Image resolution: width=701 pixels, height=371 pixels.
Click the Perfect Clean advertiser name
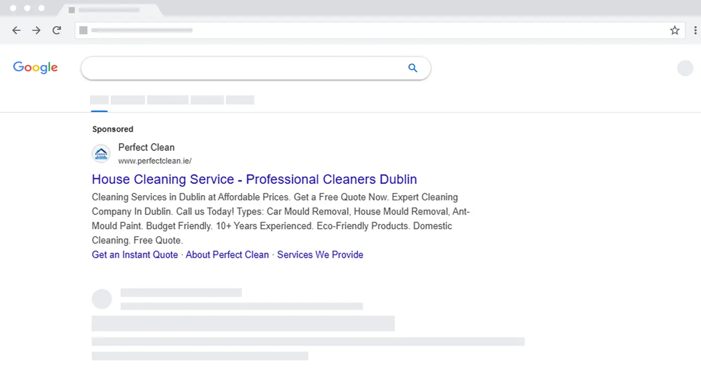click(x=146, y=147)
